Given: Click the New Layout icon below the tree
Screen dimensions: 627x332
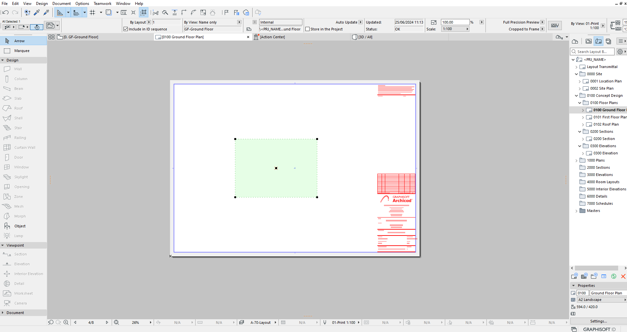Looking at the screenshot, I should click(x=575, y=276).
